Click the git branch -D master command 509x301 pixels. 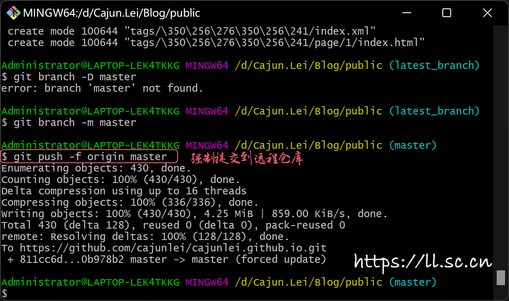(x=75, y=77)
